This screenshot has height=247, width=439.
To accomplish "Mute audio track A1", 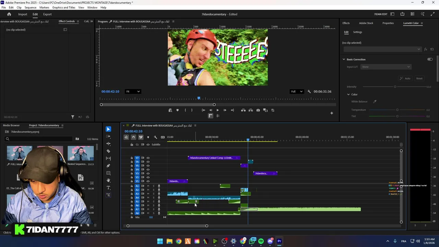I will point(148,186).
